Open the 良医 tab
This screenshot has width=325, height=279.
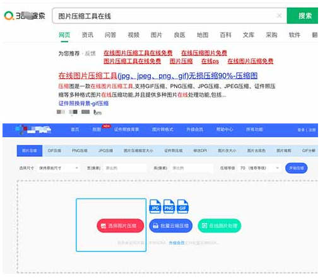pos(179,35)
